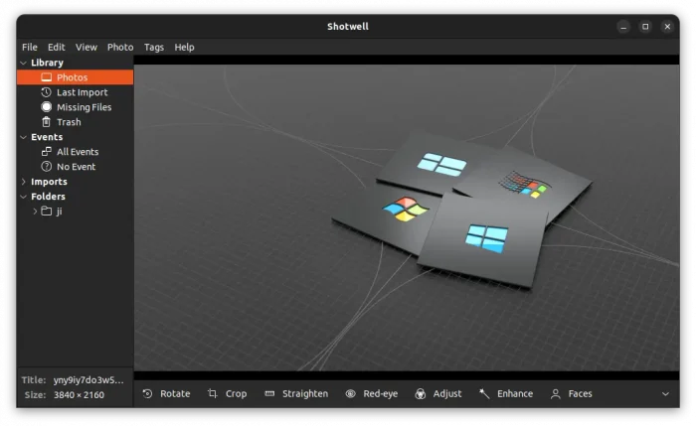Image resolution: width=696 pixels, height=426 pixels.
Task: Open the Photo menu
Action: [120, 47]
